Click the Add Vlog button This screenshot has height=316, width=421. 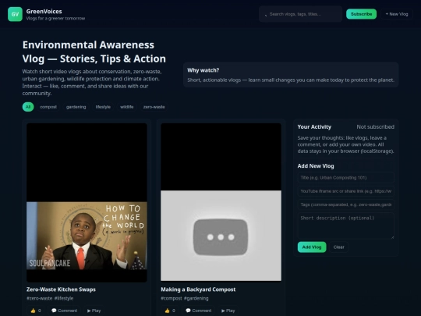pyautogui.click(x=312, y=247)
